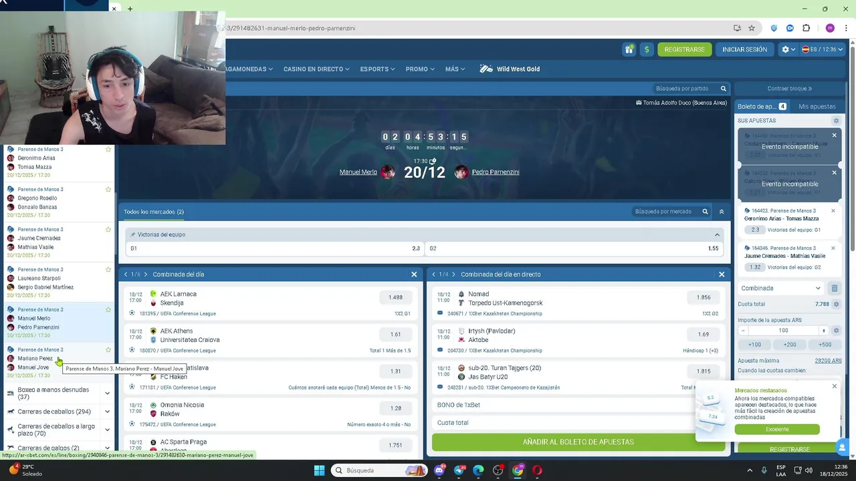Go to next Combinada del día page

click(x=145, y=275)
